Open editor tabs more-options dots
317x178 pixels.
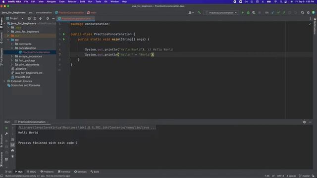pos(310,18)
